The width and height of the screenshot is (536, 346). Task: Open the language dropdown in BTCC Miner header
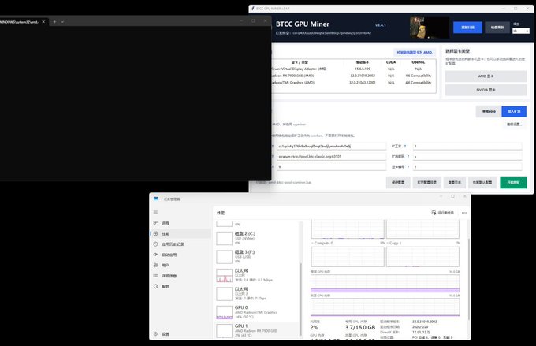pos(520,31)
